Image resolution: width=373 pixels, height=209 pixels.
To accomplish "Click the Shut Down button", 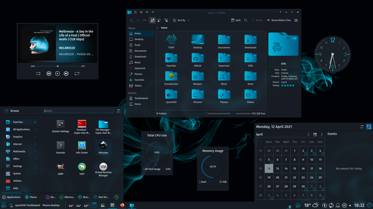I will [101, 197].
